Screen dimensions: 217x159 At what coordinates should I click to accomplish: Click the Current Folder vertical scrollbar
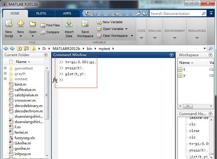pos(47,95)
